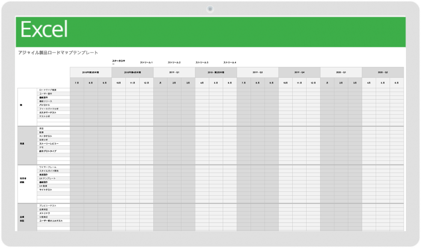Image resolution: width=421 pixels, height=248 pixels.
Task: Click the 6月 cell under 2019 second quarter
Action: click(x=230, y=82)
